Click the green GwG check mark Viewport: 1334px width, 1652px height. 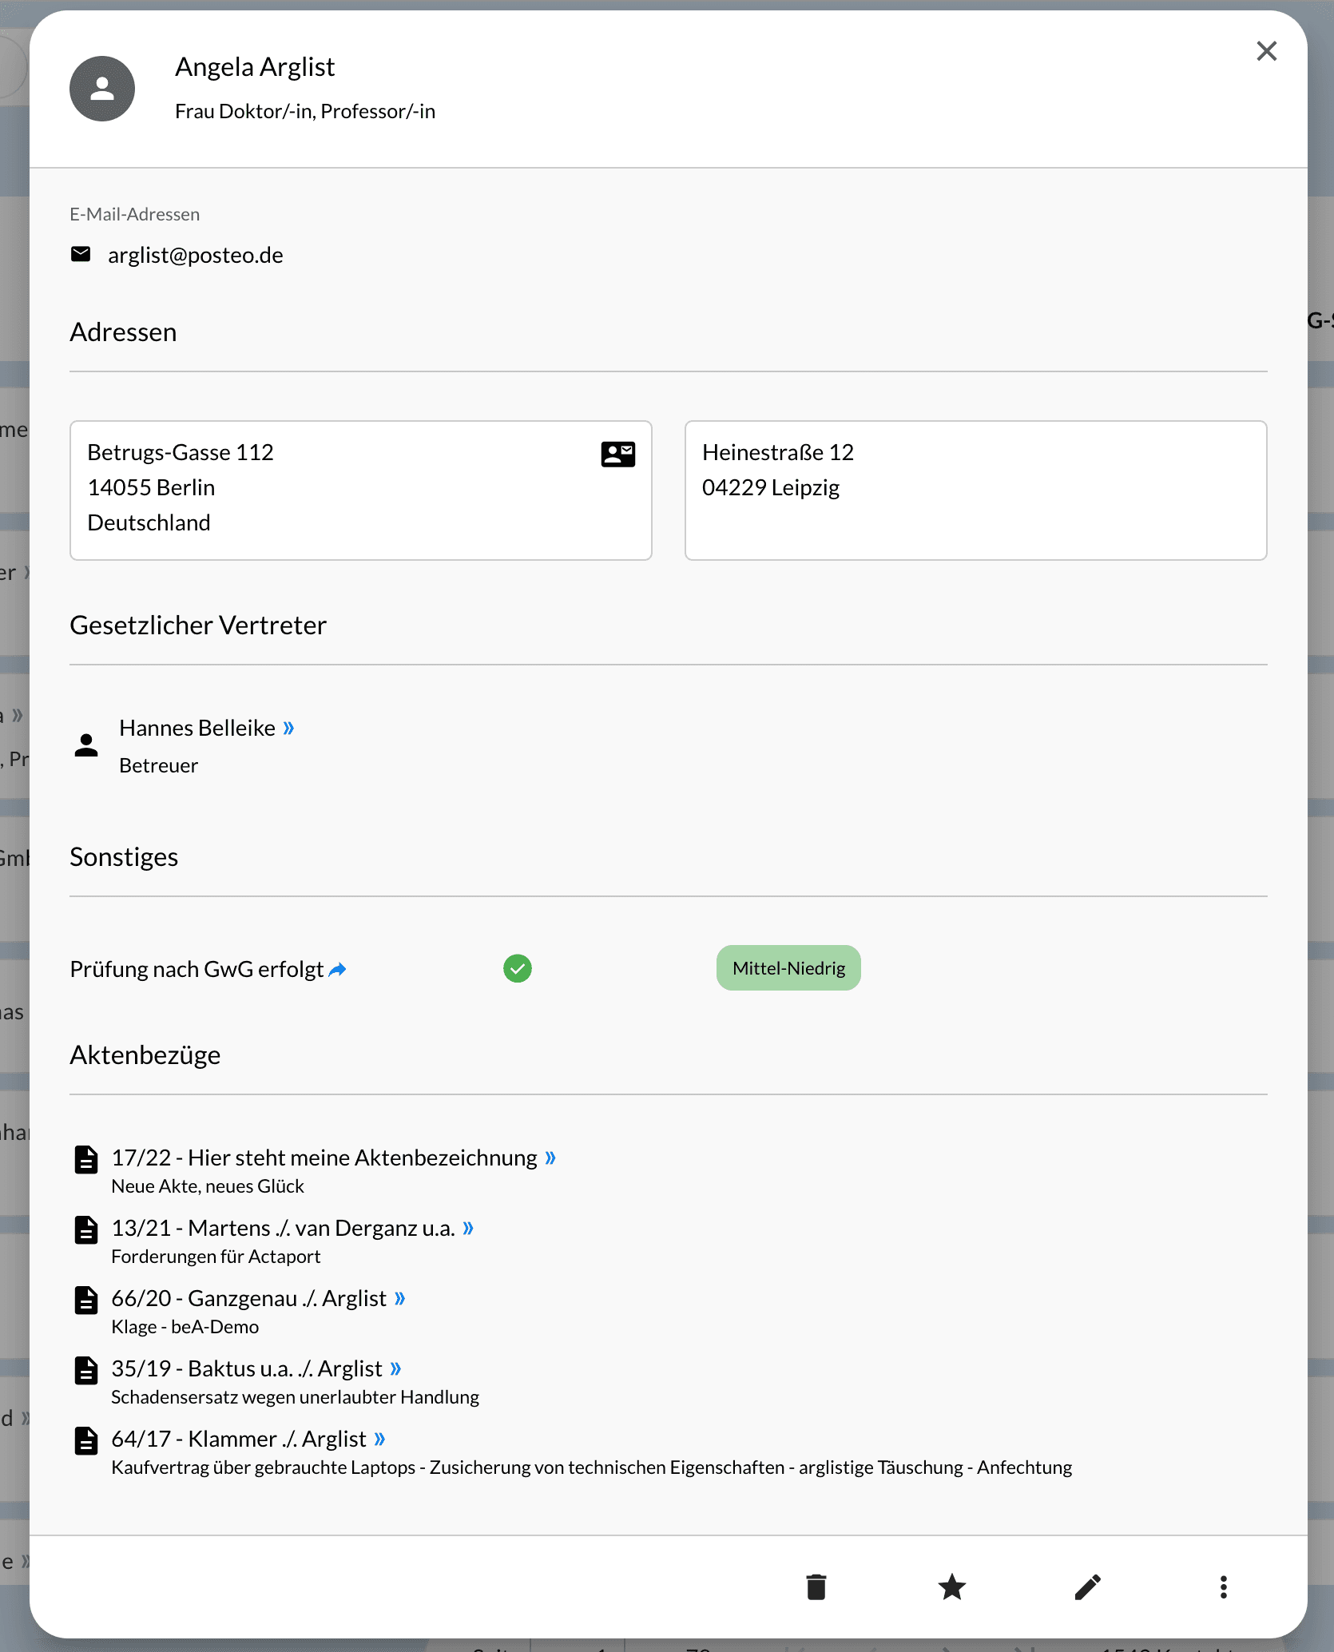tap(518, 969)
